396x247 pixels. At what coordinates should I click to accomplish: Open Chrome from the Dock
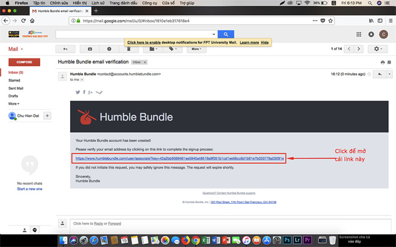(x=196, y=240)
